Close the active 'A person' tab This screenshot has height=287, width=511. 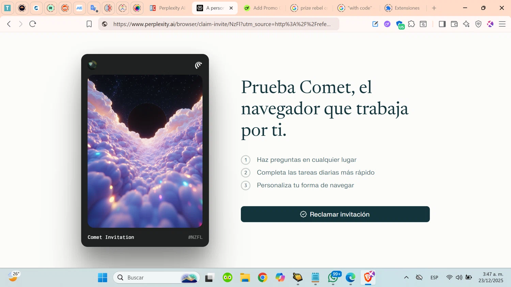click(231, 8)
